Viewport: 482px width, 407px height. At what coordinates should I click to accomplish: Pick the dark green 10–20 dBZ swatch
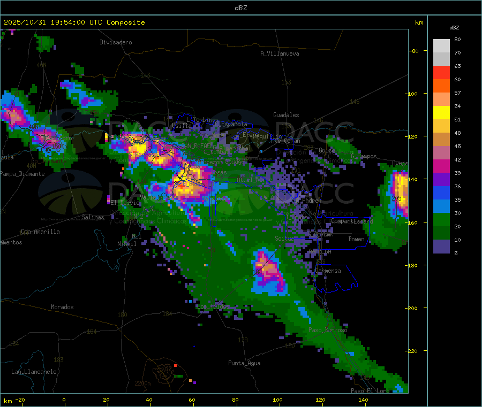(441, 233)
